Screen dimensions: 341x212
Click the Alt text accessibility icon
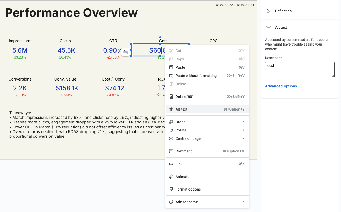171,109
